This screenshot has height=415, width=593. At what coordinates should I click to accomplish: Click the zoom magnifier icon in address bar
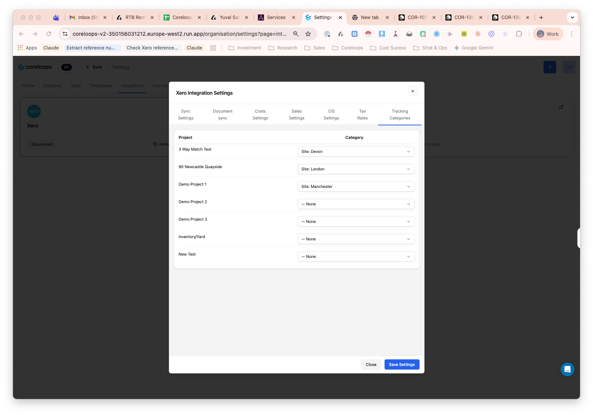point(296,34)
